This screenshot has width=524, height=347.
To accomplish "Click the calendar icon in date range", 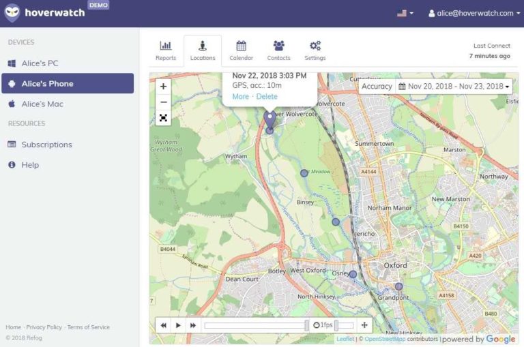I will (402, 87).
